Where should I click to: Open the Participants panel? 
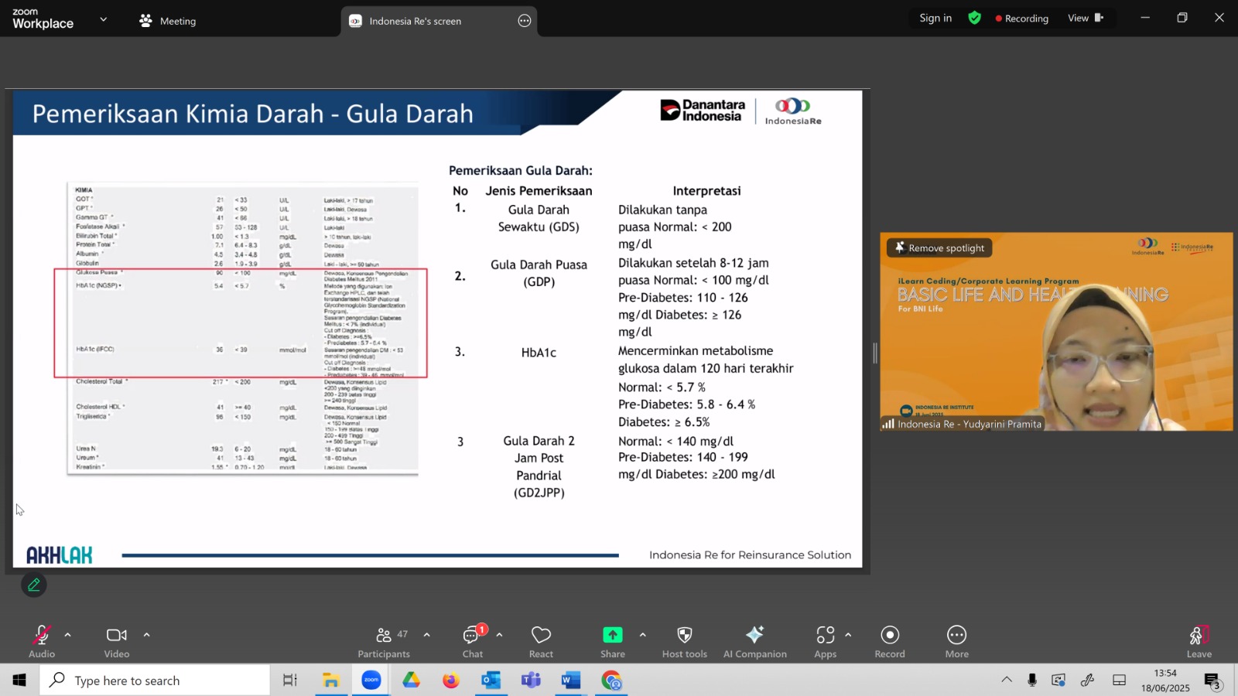(384, 642)
